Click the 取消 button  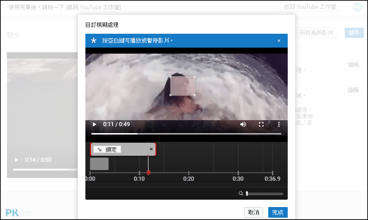253,212
